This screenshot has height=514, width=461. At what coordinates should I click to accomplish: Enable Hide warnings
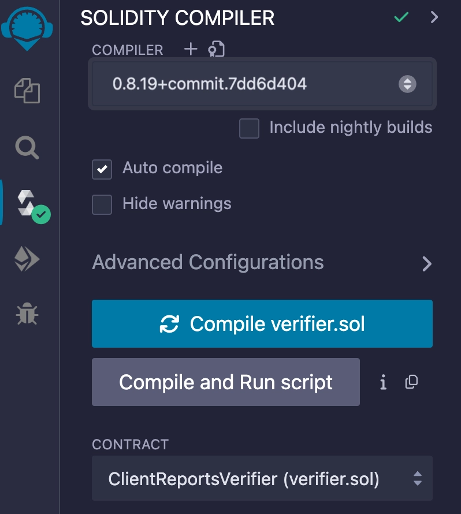[102, 204]
